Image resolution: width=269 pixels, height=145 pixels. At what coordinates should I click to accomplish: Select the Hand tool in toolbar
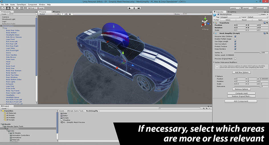click(3, 8)
